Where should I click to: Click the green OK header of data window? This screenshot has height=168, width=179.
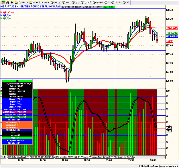pos(17,81)
